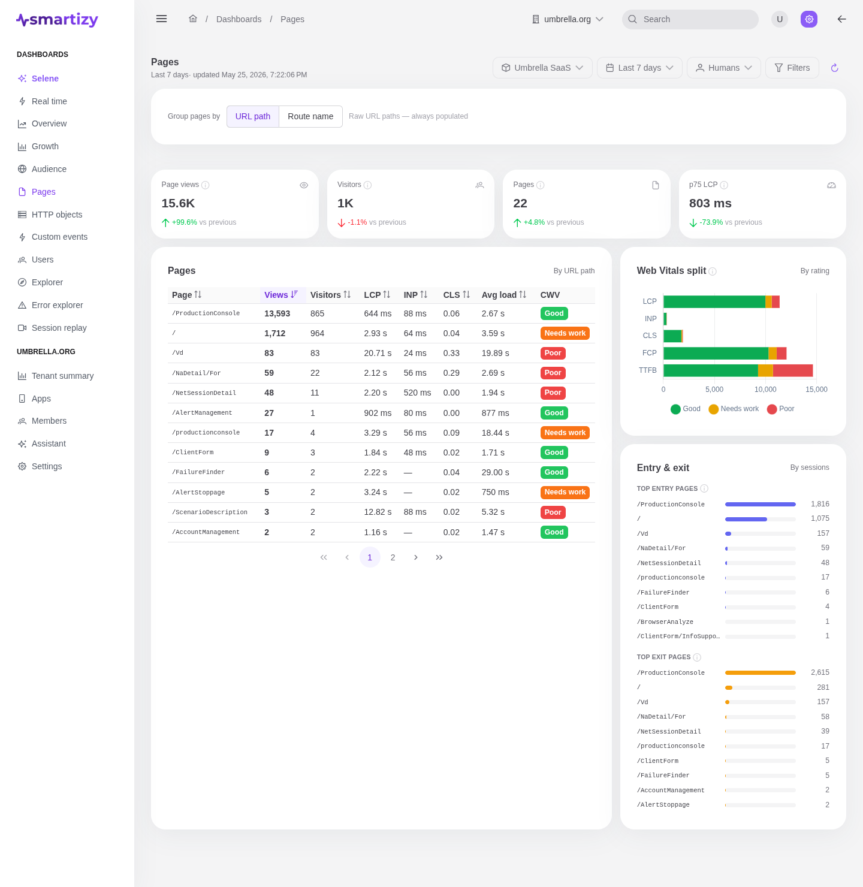Open the hamburger menu icon

pyautogui.click(x=161, y=19)
